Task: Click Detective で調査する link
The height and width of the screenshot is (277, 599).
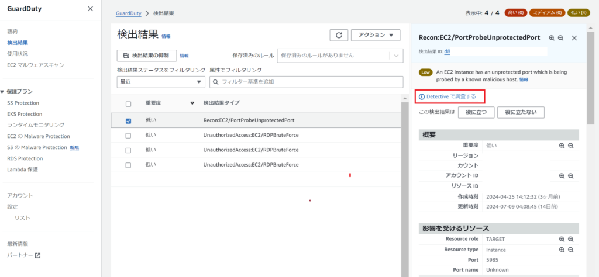Action: click(451, 96)
